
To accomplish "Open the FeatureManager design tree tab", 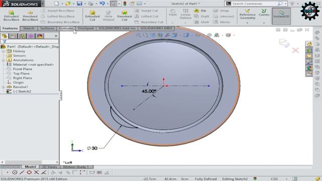I will [x=5, y=36].
